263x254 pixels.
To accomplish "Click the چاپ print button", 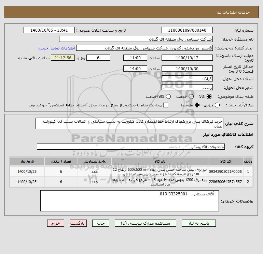I will click(x=101, y=223).
